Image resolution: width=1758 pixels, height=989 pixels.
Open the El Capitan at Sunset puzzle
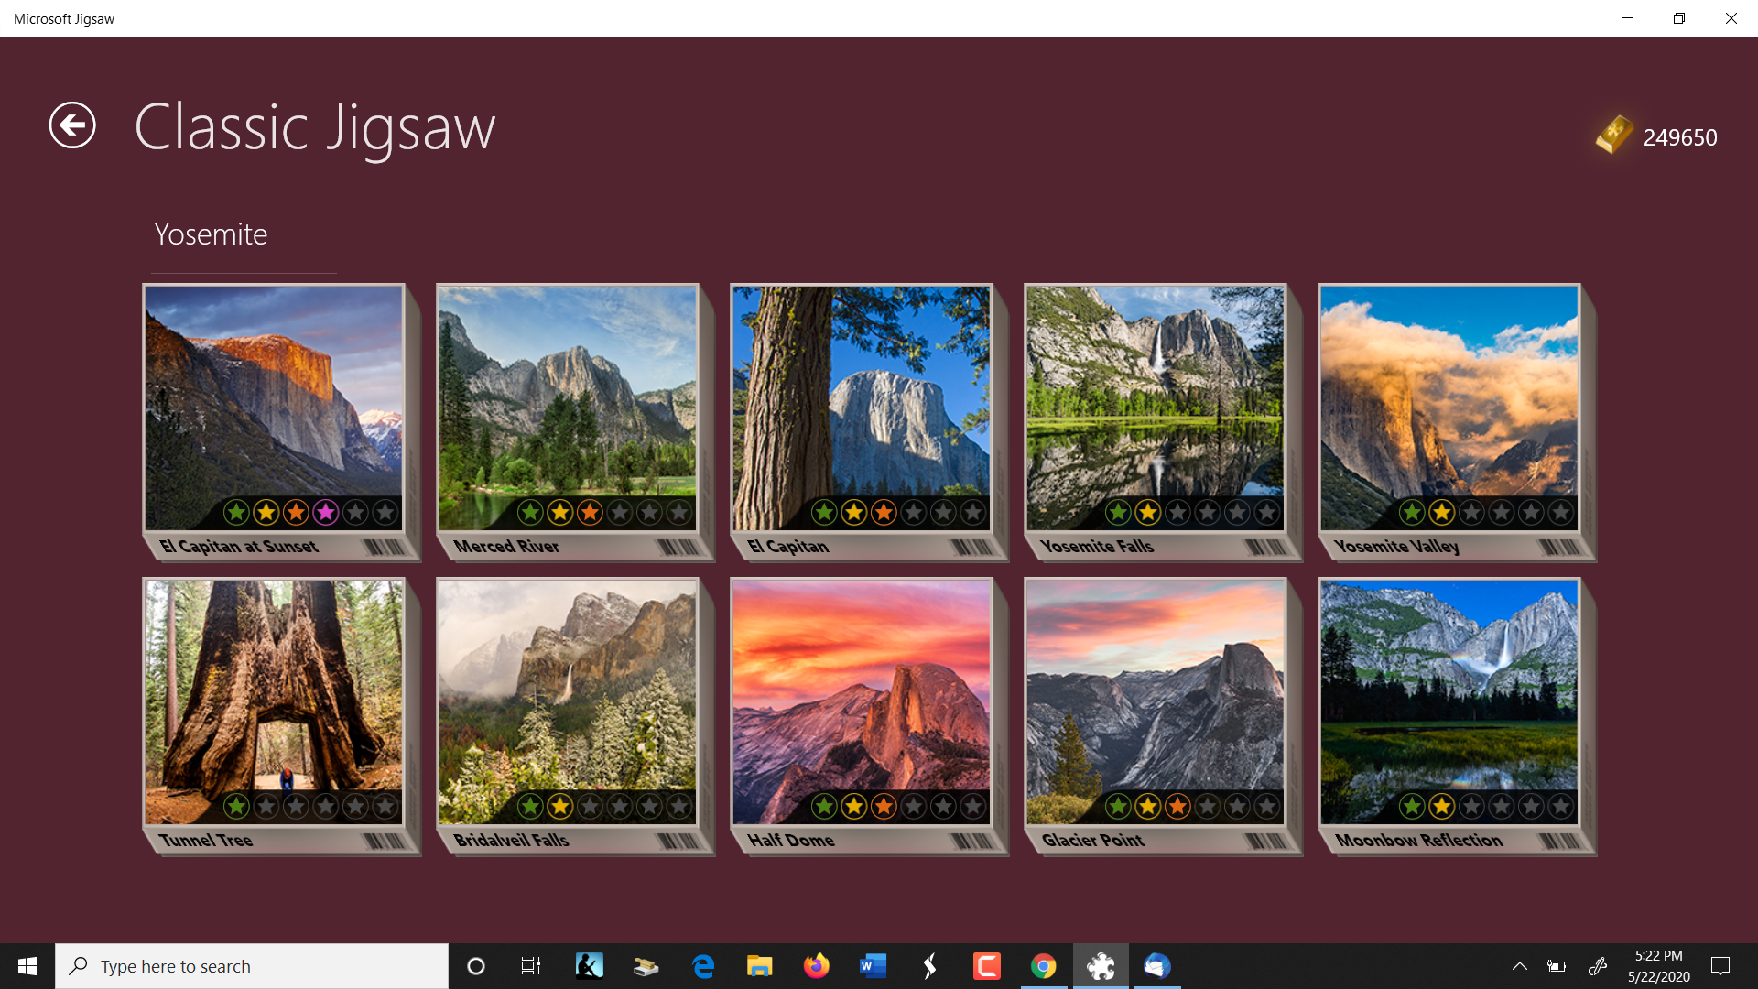[273, 403]
